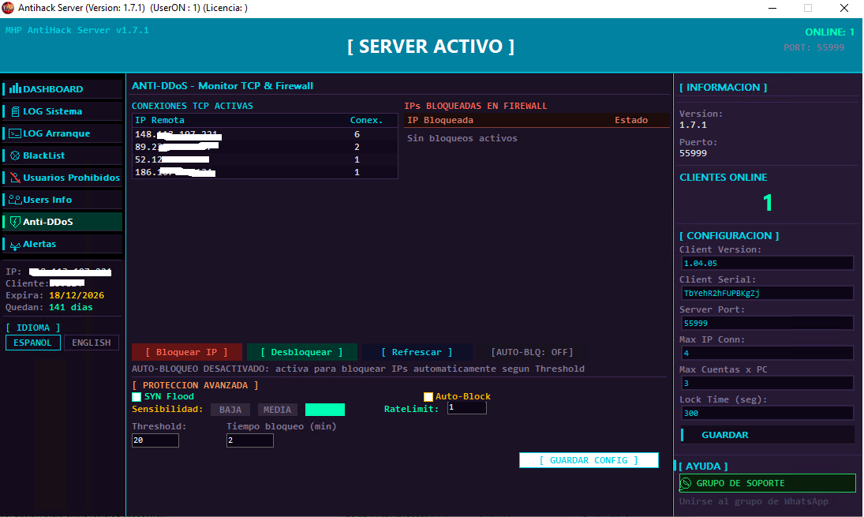Click the GUARDAR CONFIG button
Image resolution: width=864 pixels, height=517 pixels.
click(x=589, y=460)
